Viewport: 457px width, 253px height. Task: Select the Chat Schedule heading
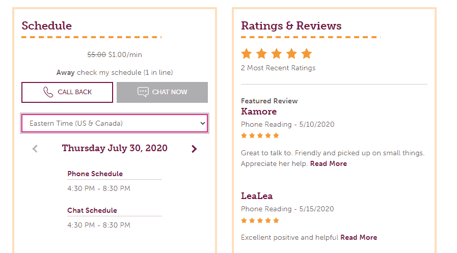(x=92, y=210)
